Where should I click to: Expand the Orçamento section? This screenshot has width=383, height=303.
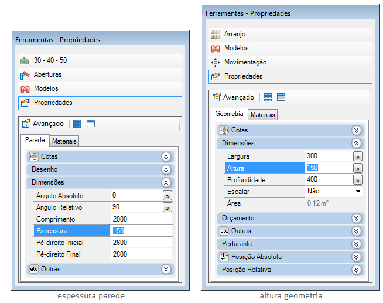pos(356,218)
